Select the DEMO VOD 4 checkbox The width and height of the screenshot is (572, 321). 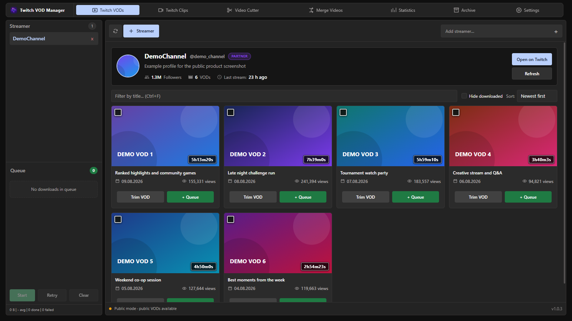(x=456, y=112)
